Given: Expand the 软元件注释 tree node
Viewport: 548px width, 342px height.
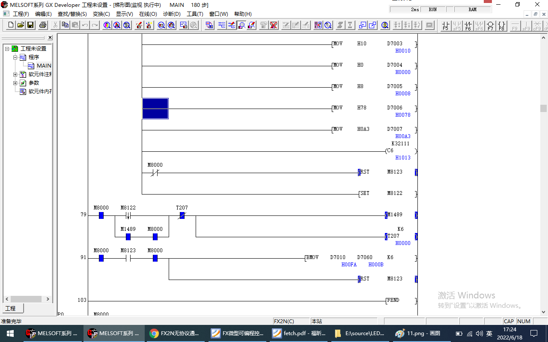Looking at the screenshot, I should (15, 74).
